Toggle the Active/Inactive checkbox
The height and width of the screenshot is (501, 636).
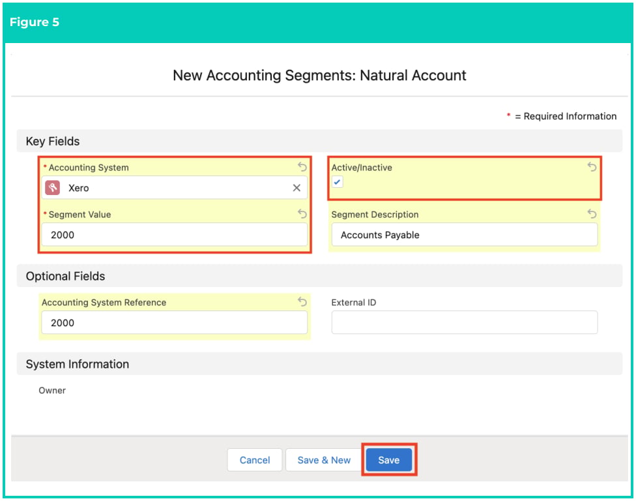tap(337, 182)
